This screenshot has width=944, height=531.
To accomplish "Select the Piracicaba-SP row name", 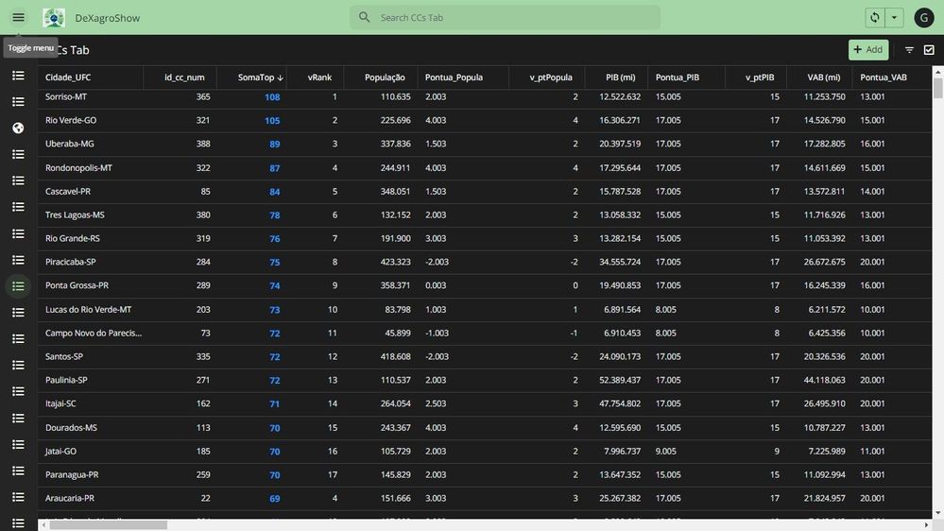I will point(71,262).
